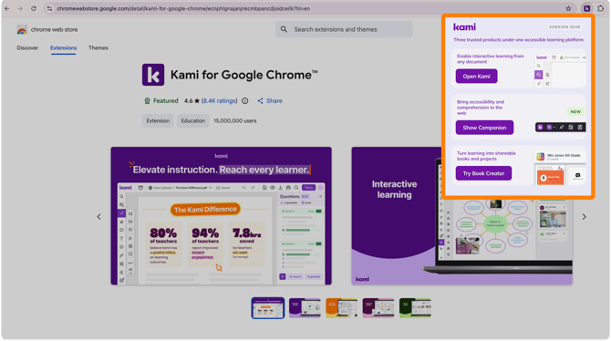Click the Open Kami button

(x=476, y=77)
